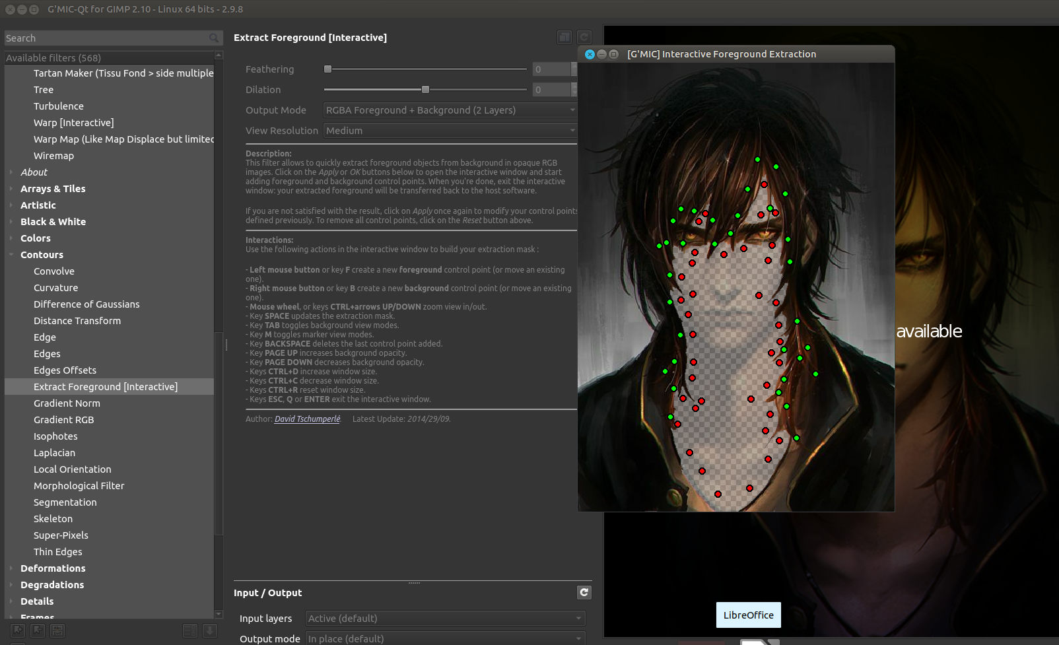
Task: Open the Input layers dropdown
Action: click(445, 619)
